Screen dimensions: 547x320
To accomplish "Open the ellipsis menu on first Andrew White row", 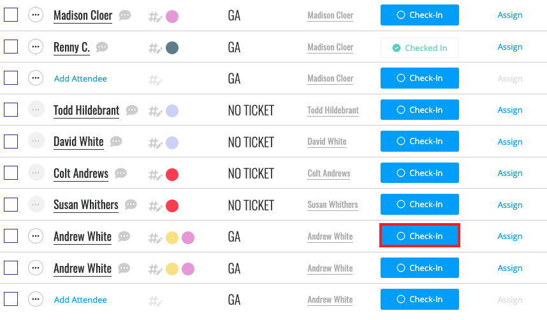I will click(36, 236).
